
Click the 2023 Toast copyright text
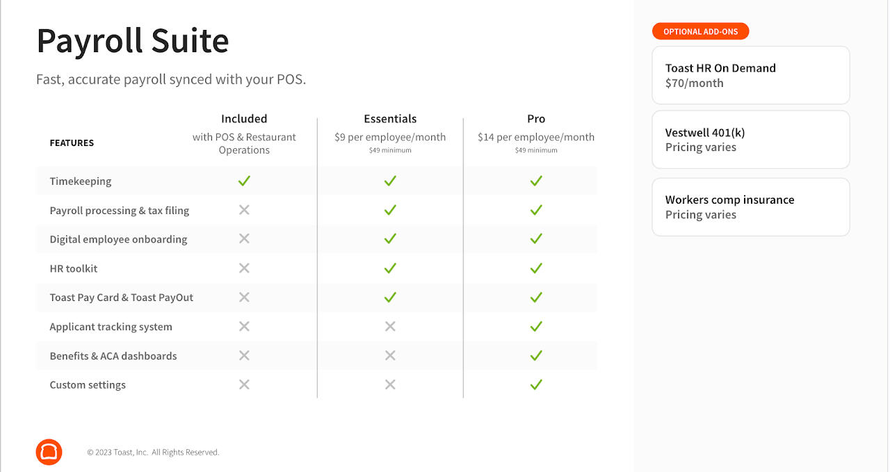[153, 453]
